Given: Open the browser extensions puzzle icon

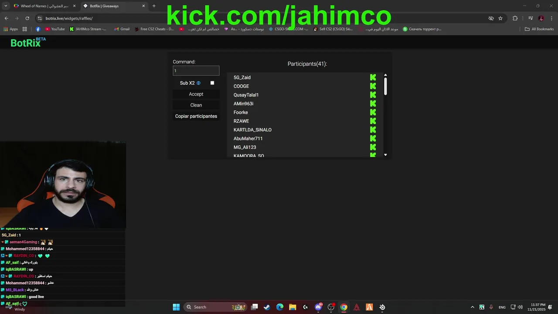Looking at the screenshot, I should [x=515, y=18].
